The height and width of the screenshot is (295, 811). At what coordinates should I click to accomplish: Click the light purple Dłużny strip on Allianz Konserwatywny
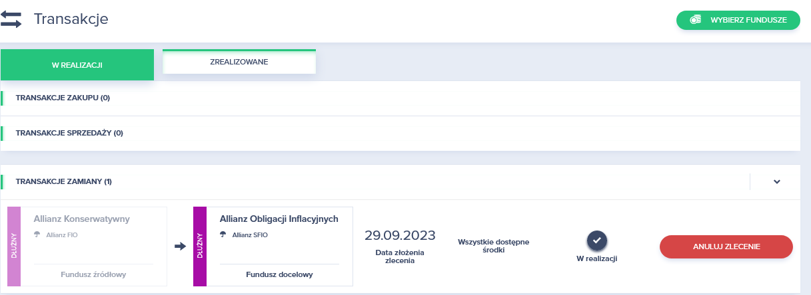pyautogui.click(x=14, y=246)
